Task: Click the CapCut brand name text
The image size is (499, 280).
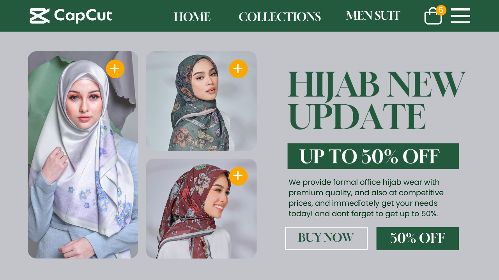Action: [x=83, y=16]
